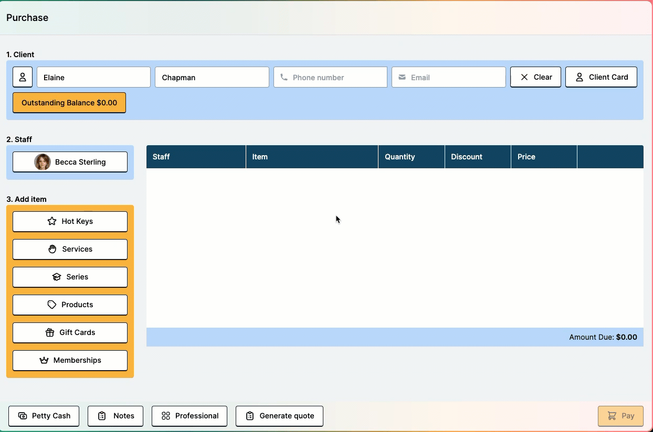
Task: Open the Notes clipboard button
Action: pyautogui.click(x=115, y=416)
